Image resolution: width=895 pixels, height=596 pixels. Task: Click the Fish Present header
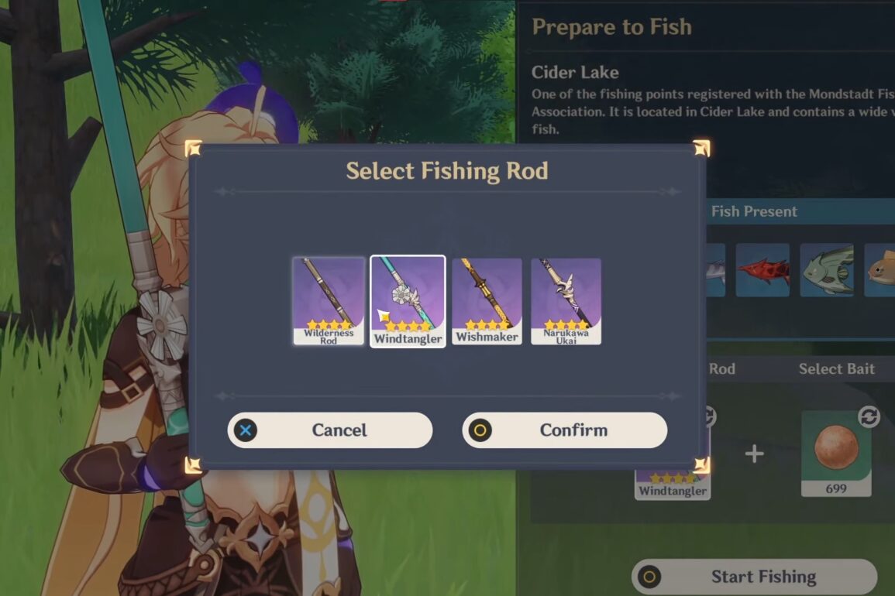pyautogui.click(x=753, y=211)
